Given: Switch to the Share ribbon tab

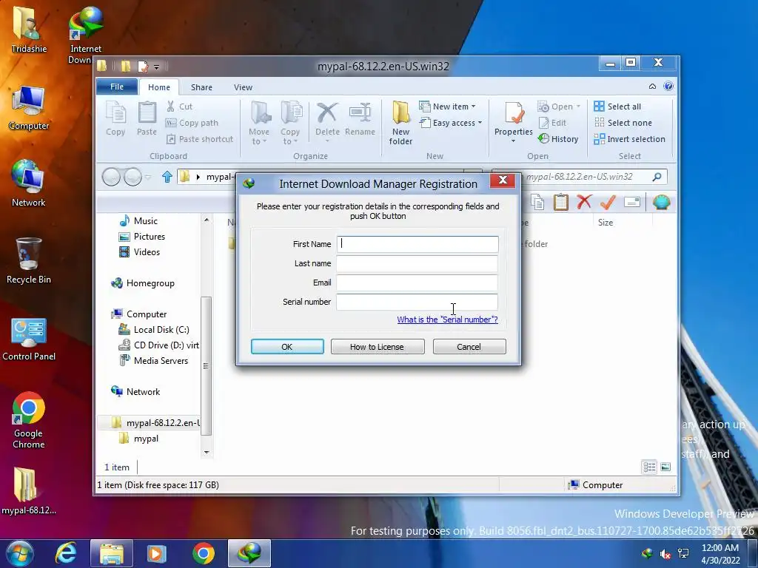Looking at the screenshot, I should (201, 87).
